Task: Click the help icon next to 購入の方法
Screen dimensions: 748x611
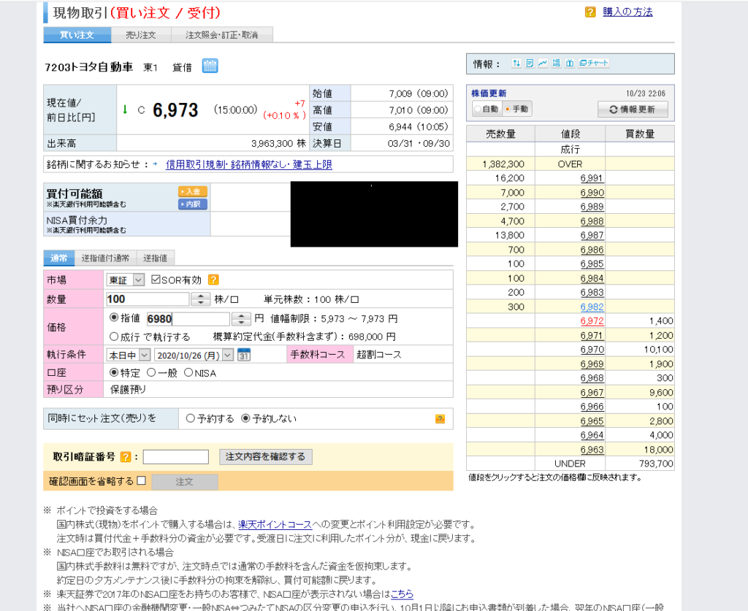Action: click(x=590, y=12)
